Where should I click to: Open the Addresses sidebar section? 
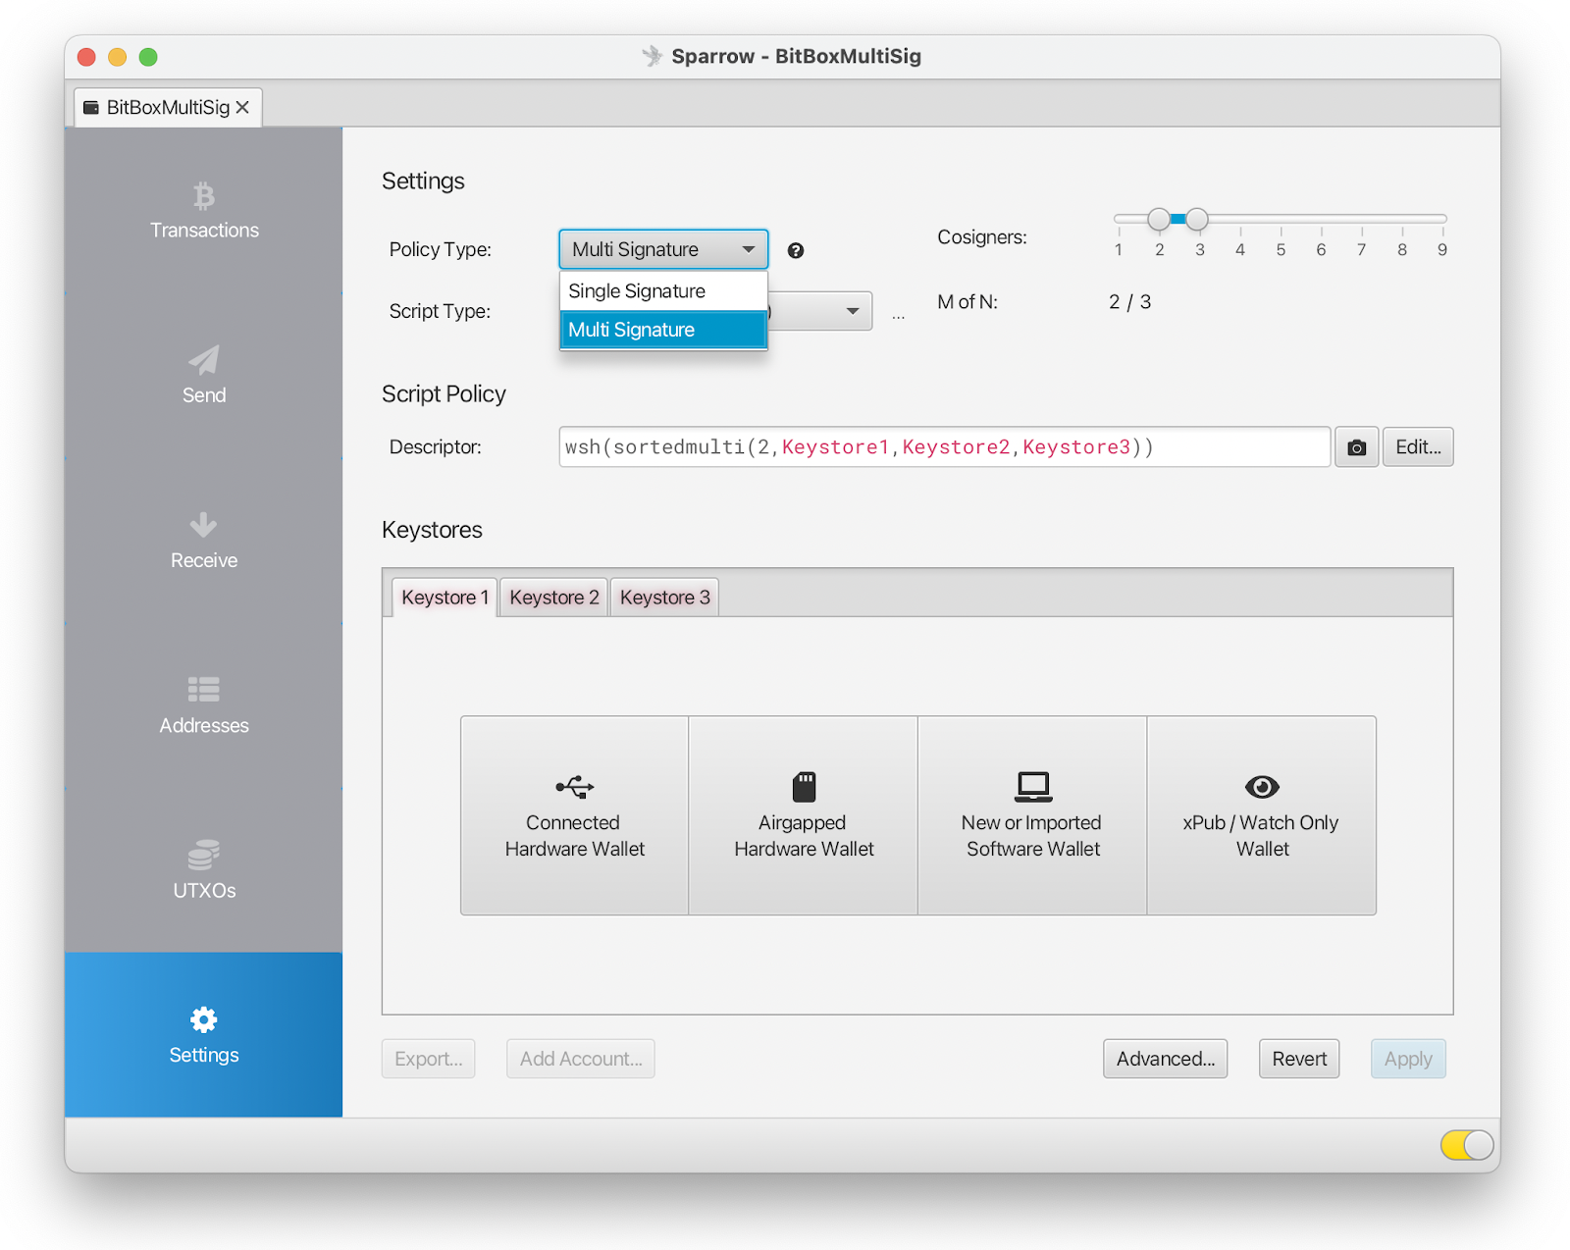click(204, 704)
